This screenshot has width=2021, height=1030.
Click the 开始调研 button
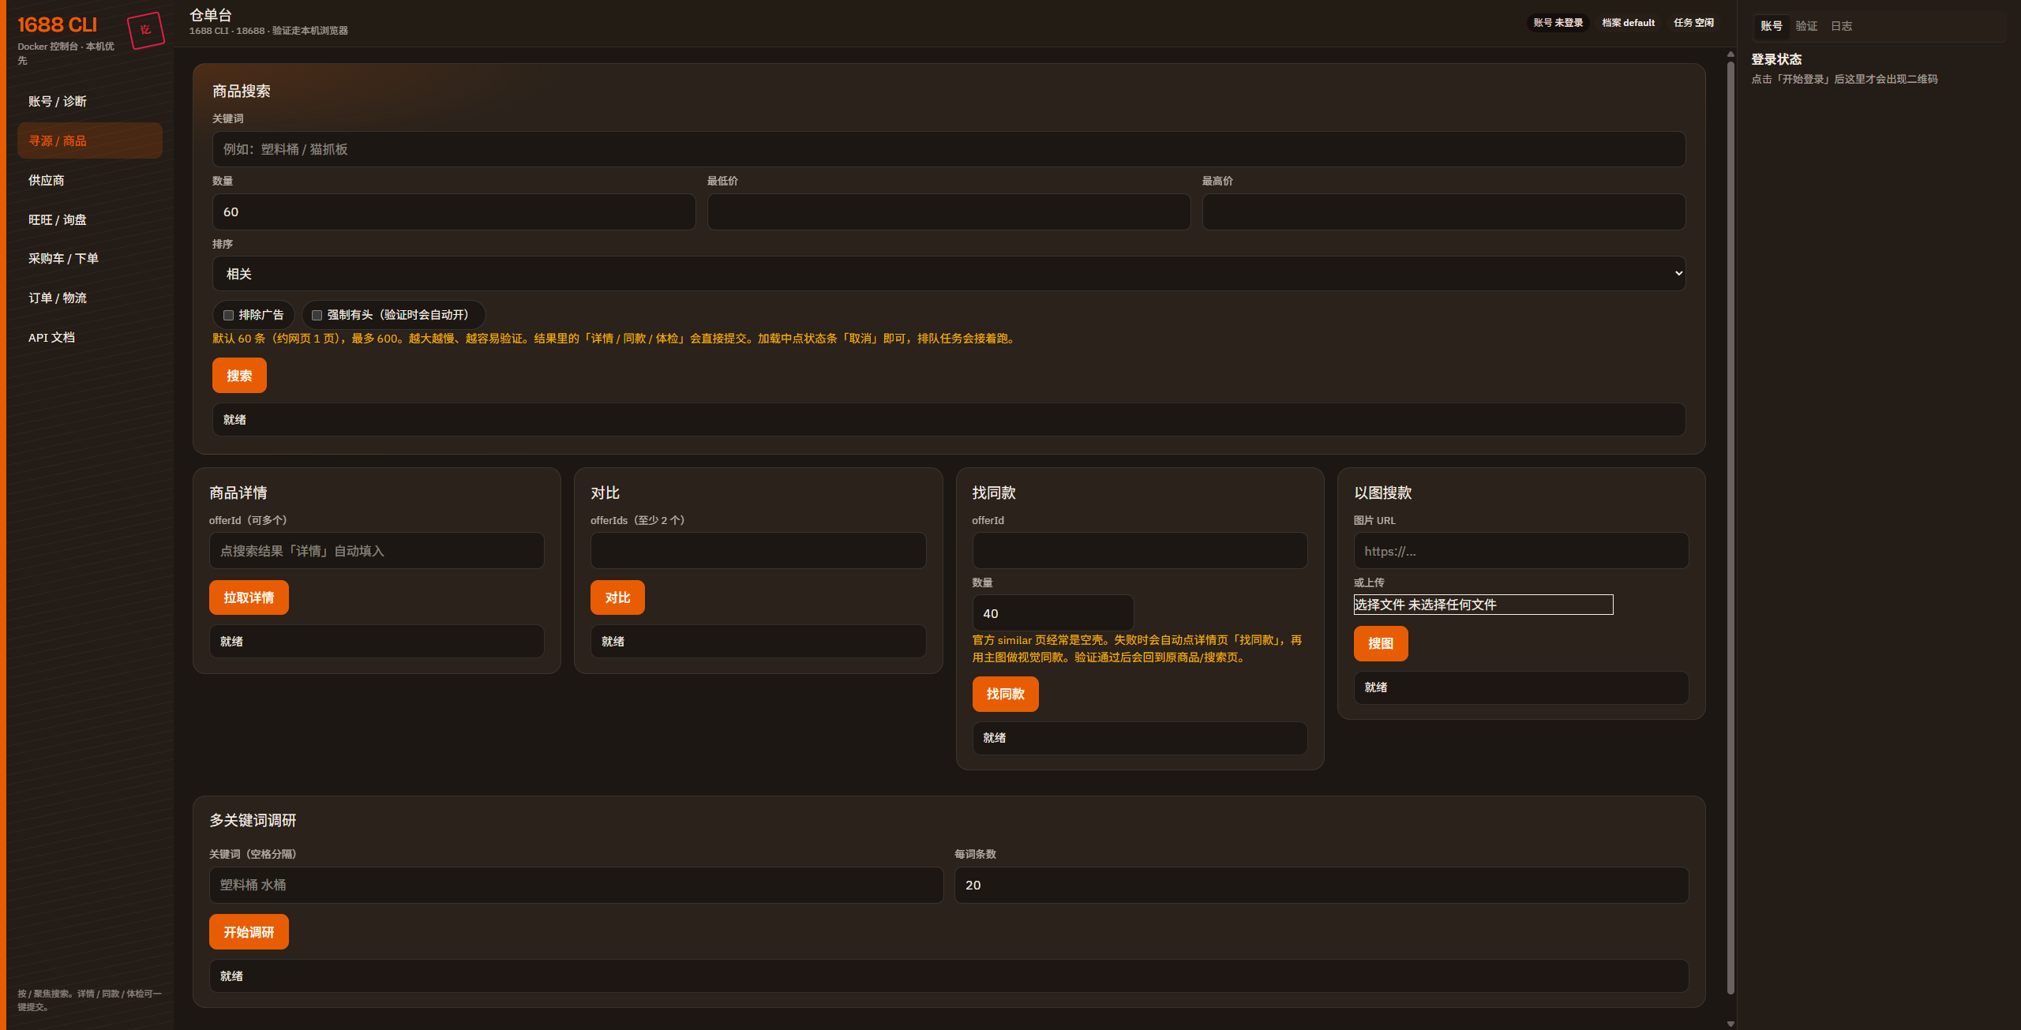(249, 932)
